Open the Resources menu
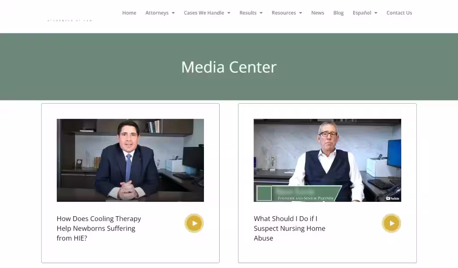Viewport: 458px width, 268px height. 284,13
